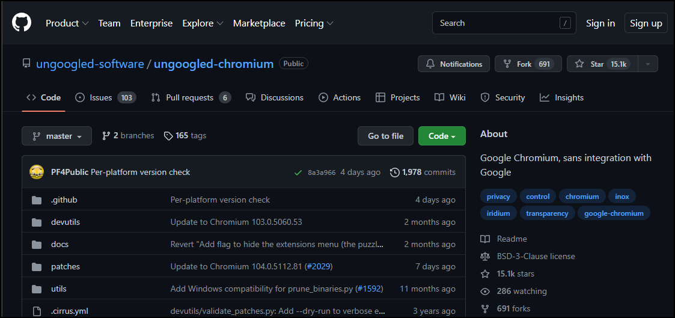
Task: Open folder icon for utils
Action: point(37,289)
